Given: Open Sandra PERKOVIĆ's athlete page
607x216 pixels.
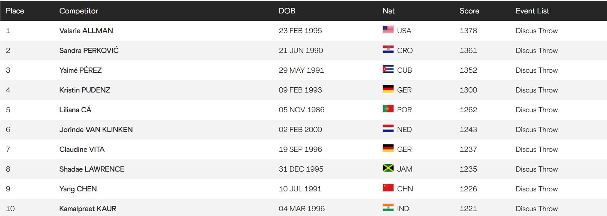Looking at the screenshot, I should point(89,50).
